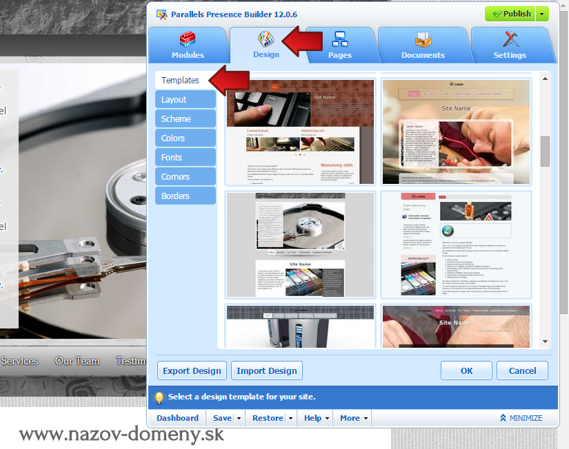
Task: Expand the Save dropdown arrow
Action: click(x=239, y=418)
